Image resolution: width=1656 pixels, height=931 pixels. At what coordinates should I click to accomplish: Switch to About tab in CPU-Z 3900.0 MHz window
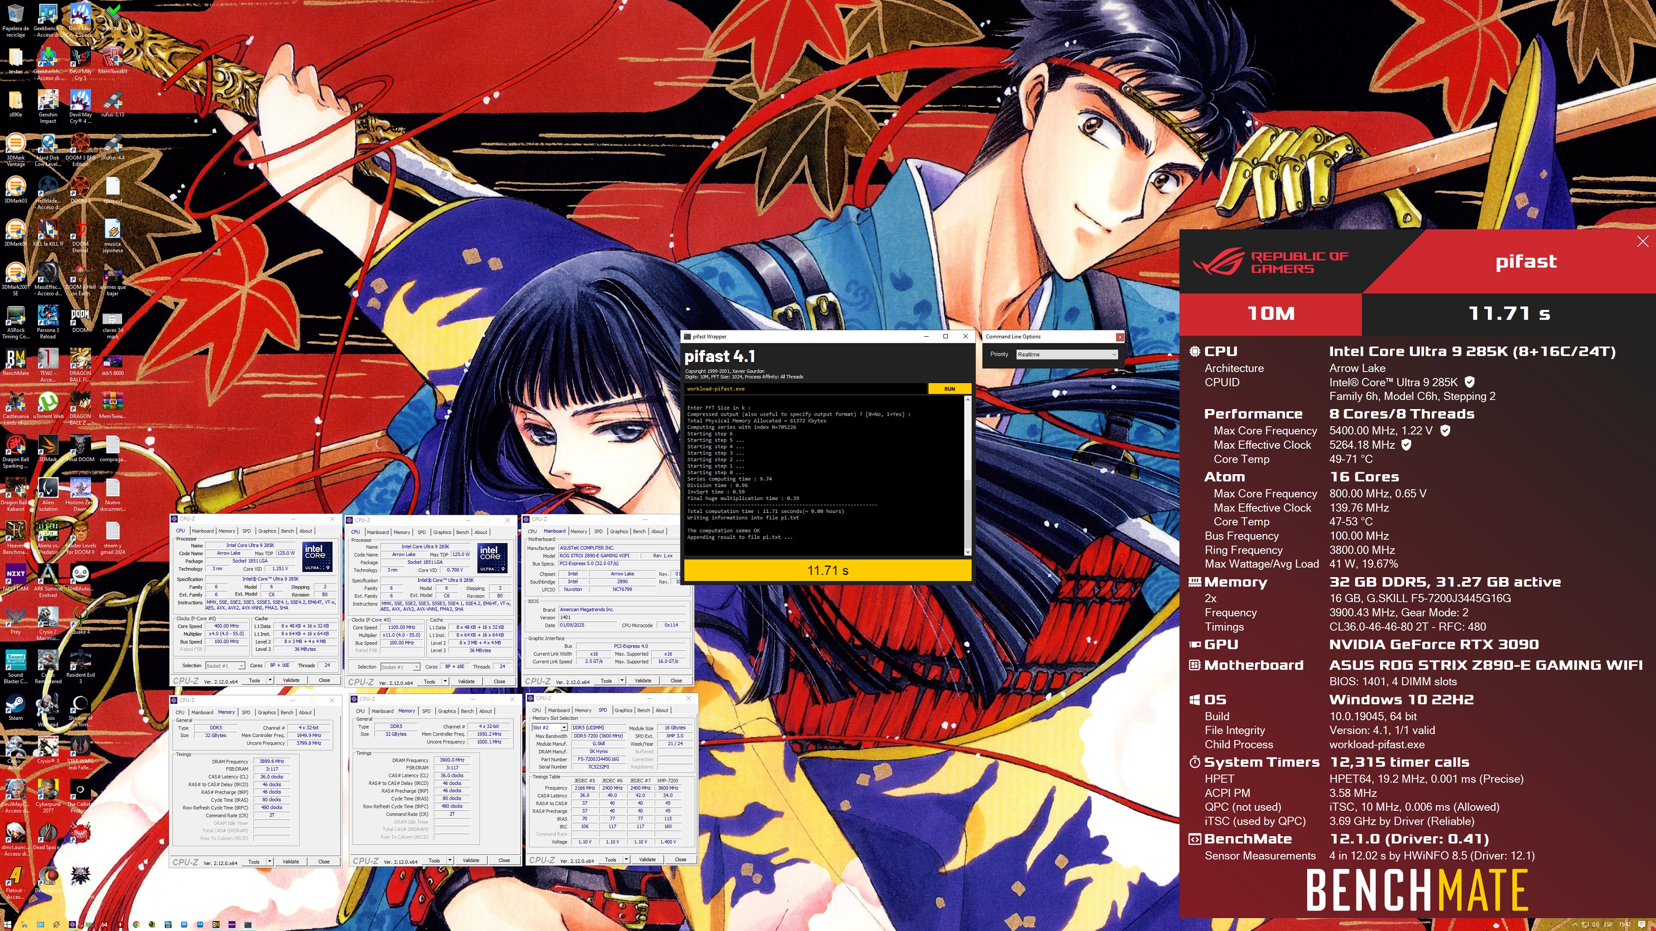pyautogui.click(x=485, y=711)
